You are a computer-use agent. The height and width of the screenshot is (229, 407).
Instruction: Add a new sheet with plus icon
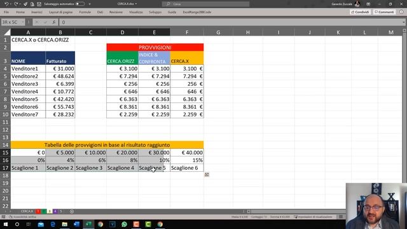tap(72, 211)
